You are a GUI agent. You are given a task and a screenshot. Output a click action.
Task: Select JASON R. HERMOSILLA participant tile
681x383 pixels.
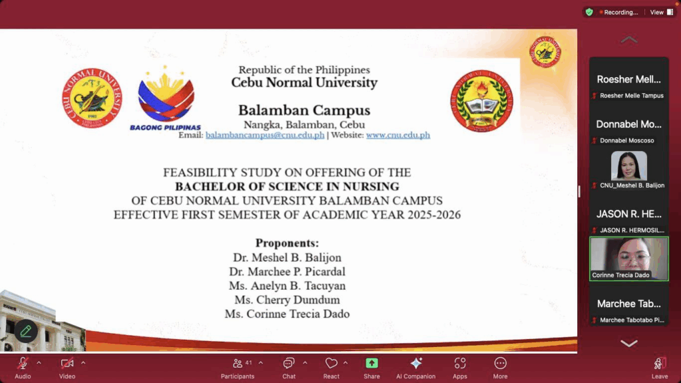[629, 214]
